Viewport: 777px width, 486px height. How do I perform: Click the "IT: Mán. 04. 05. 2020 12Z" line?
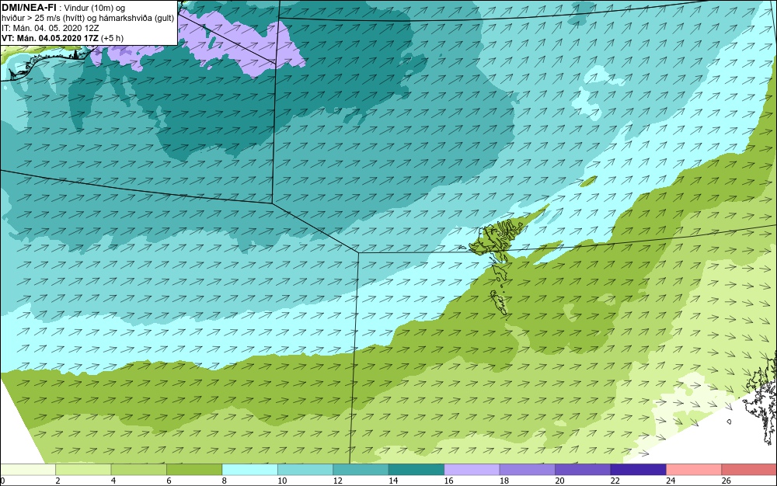tap(50, 28)
